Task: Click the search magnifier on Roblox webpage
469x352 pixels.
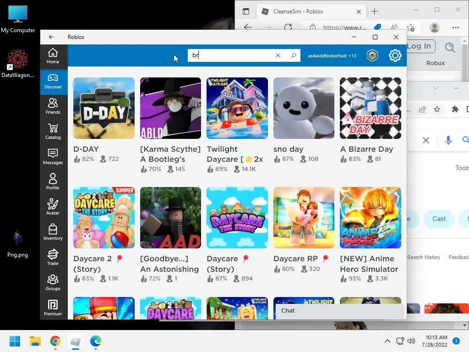Action: click(x=450, y=47)
